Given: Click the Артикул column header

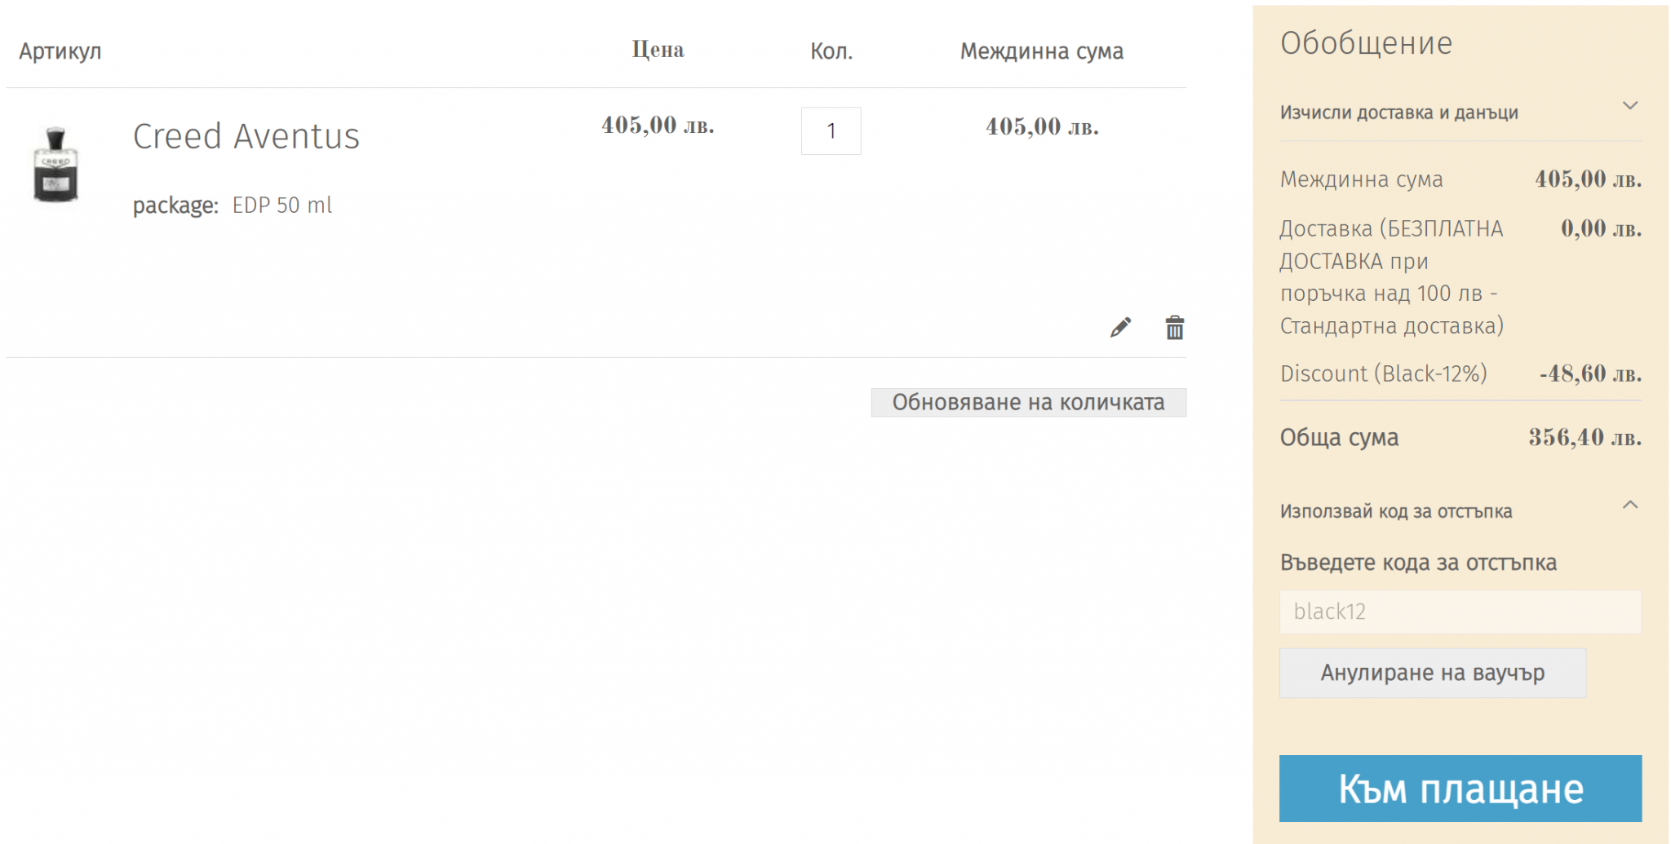Looking at the screenshot, I should pos(60,51).
